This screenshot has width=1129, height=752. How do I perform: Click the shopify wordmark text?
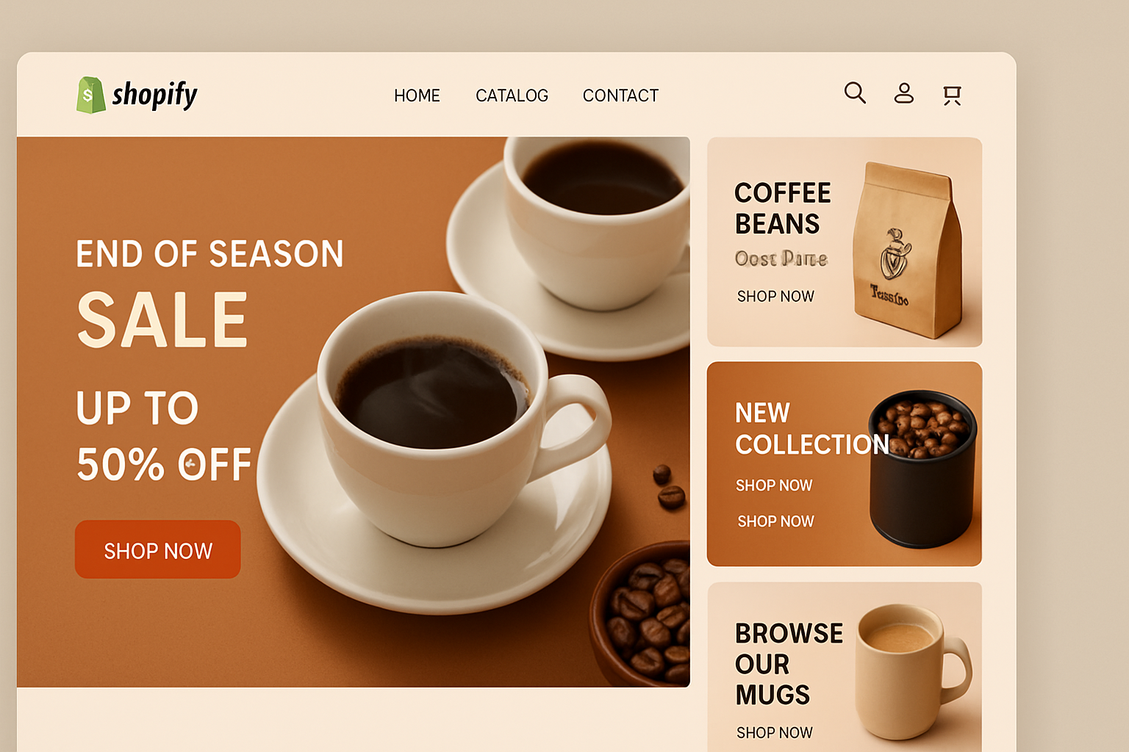click(x=154, y=95)
